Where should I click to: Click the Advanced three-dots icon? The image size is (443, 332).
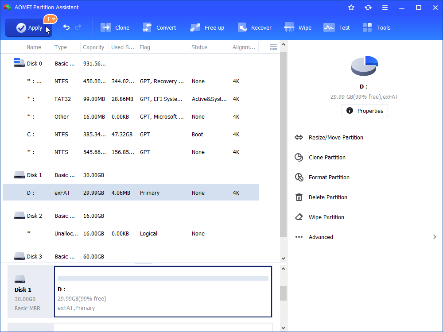pos(299,237)
